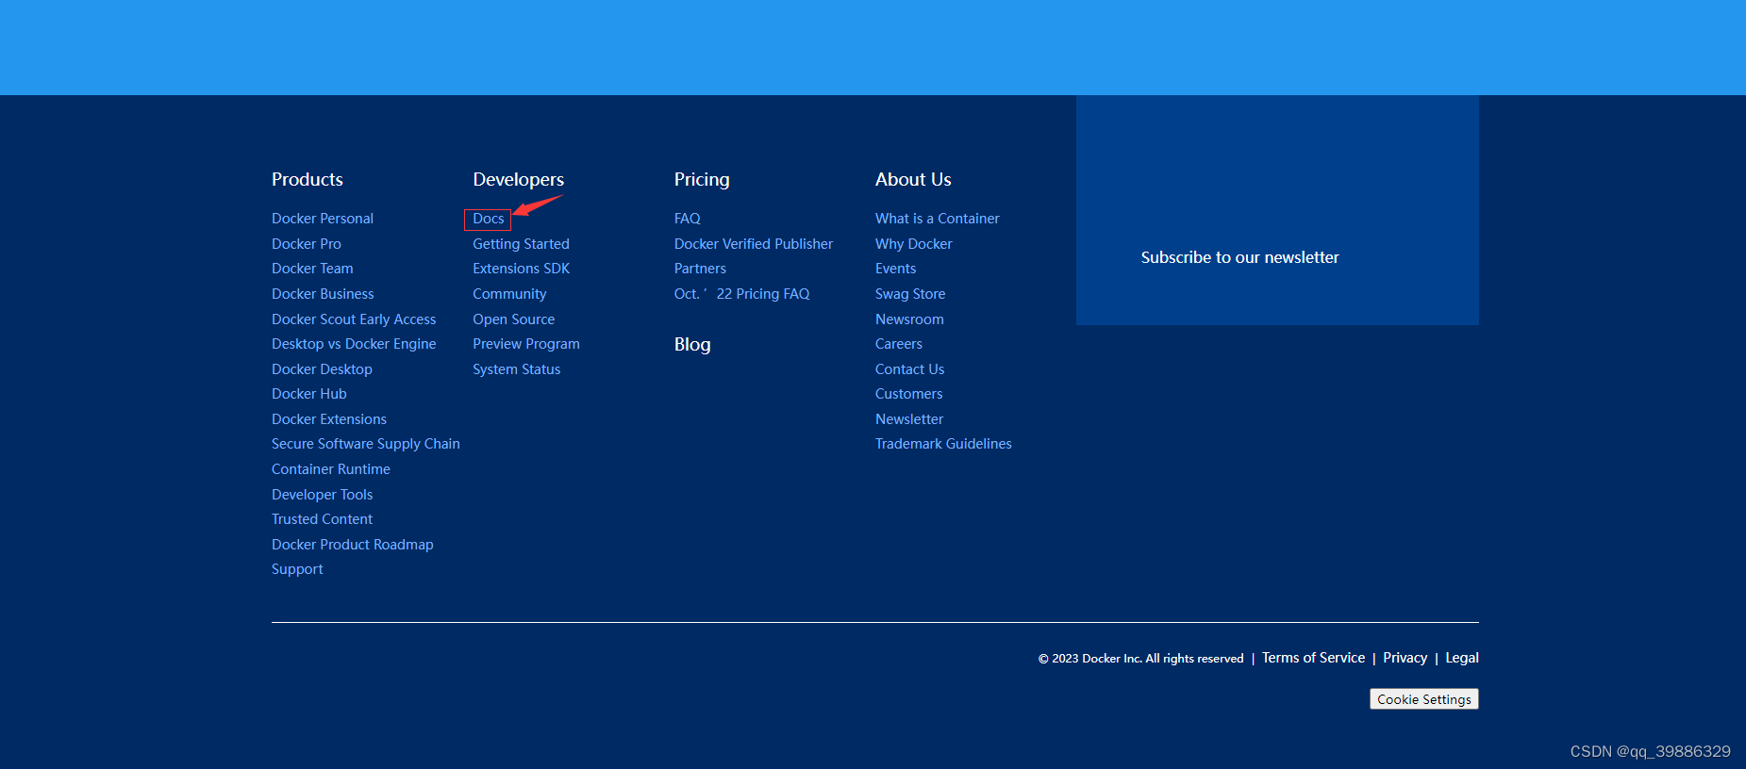Screen dimensions: 1746x769
Task: Open Terms of Service
Action: [x=1314, y=658]
